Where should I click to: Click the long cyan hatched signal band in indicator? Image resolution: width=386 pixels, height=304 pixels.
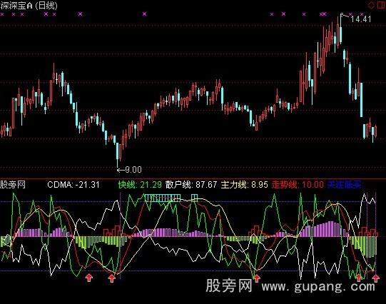pos(162,198)
